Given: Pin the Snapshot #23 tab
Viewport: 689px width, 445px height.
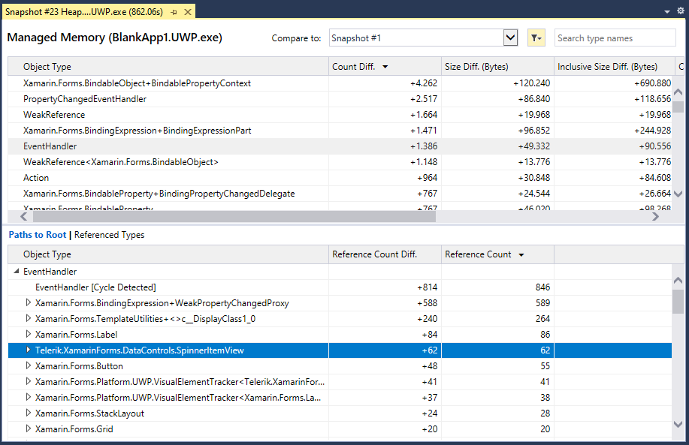Looking at the screenshot, I should (174, 12).
